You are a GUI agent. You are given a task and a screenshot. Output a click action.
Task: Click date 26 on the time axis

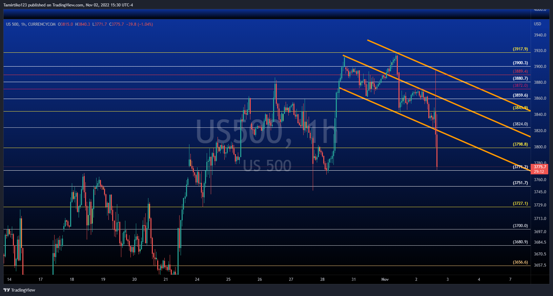[260, 279]
